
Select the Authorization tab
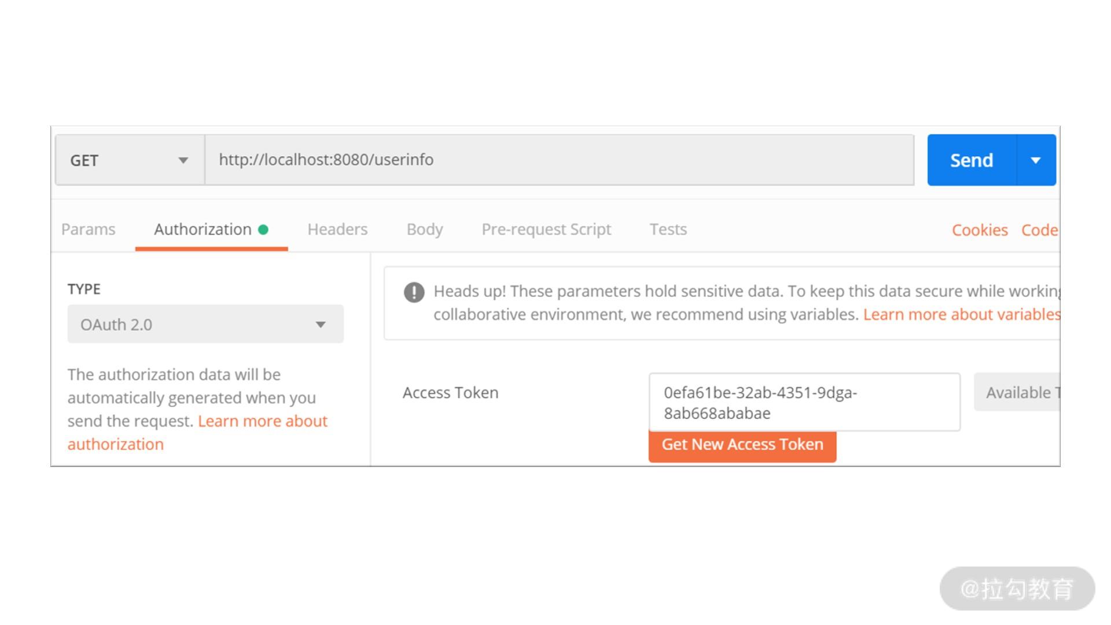pos(203,229)
